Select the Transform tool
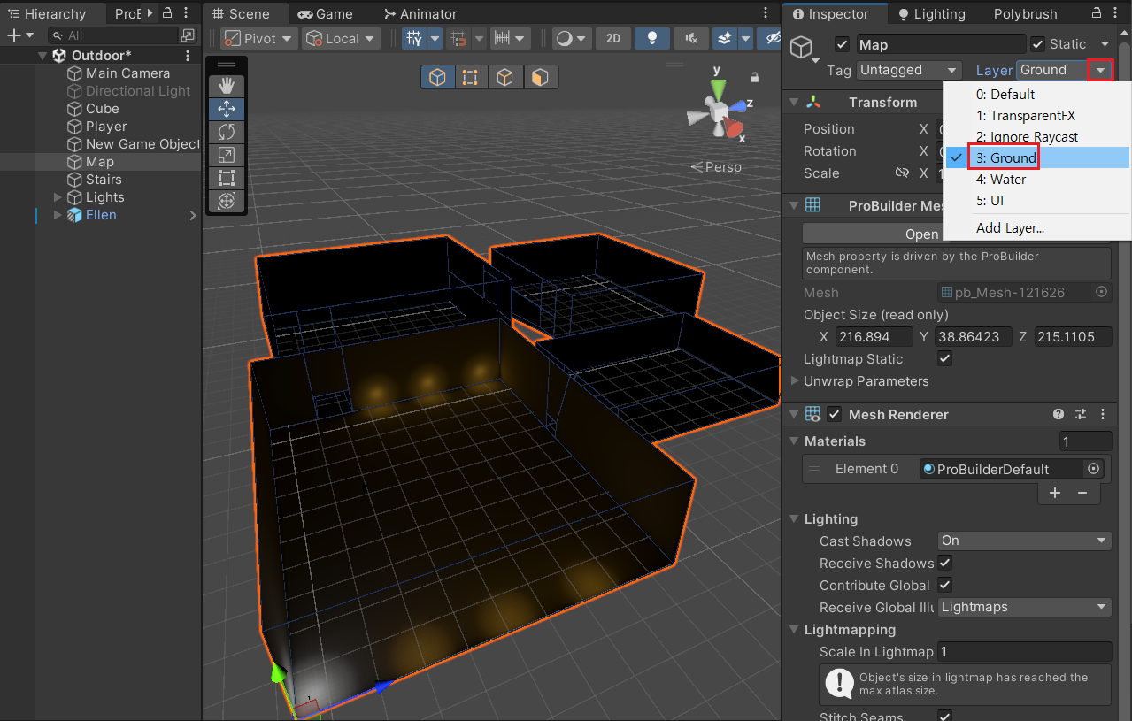This screenshot has width=1132, height=721. click(x=227, y=201)
